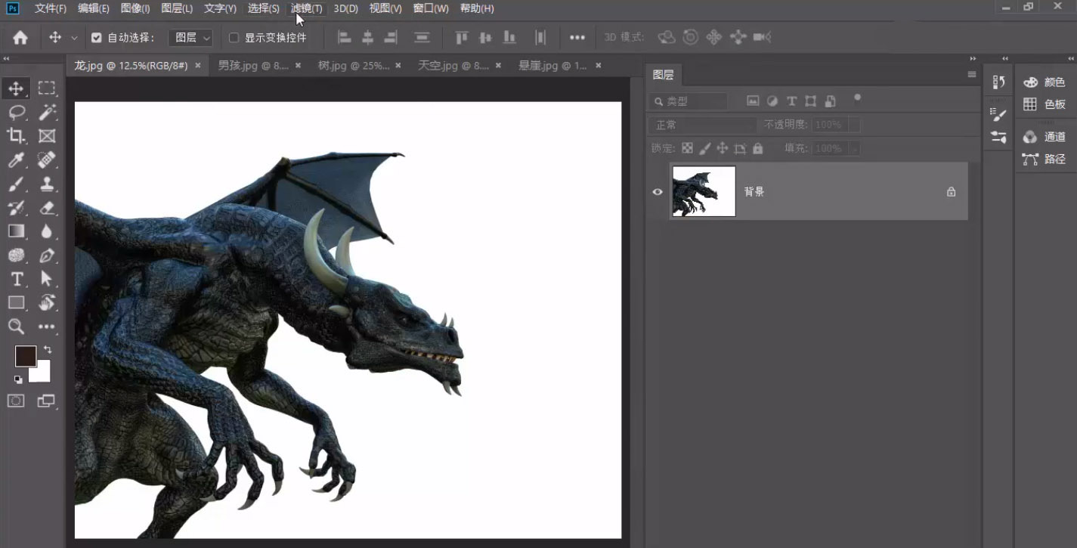Select the Eraser tool
The width and height of the screenshot is (1077, 548).
(x=47, y=208)
